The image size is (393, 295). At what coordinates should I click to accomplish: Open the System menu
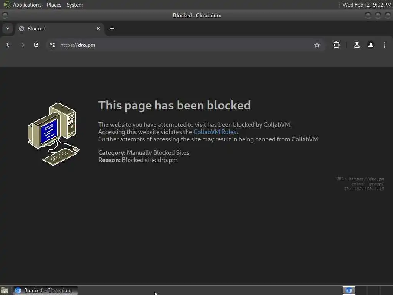coord(75,5)
